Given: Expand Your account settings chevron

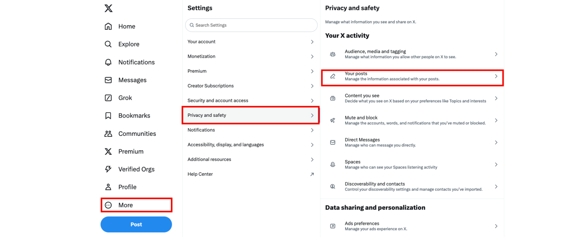Looking at the screenshot, I should (x=312, y=42).
